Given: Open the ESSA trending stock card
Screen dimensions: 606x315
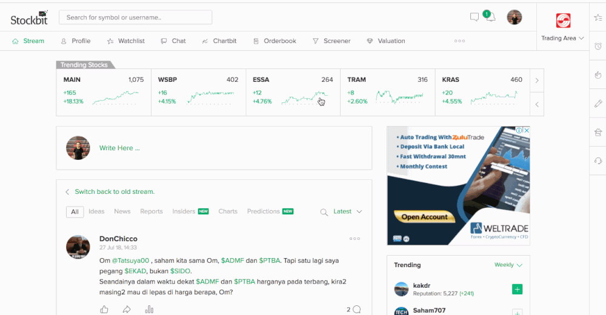Looking at the screenshot, I should [x=293, y=92].
